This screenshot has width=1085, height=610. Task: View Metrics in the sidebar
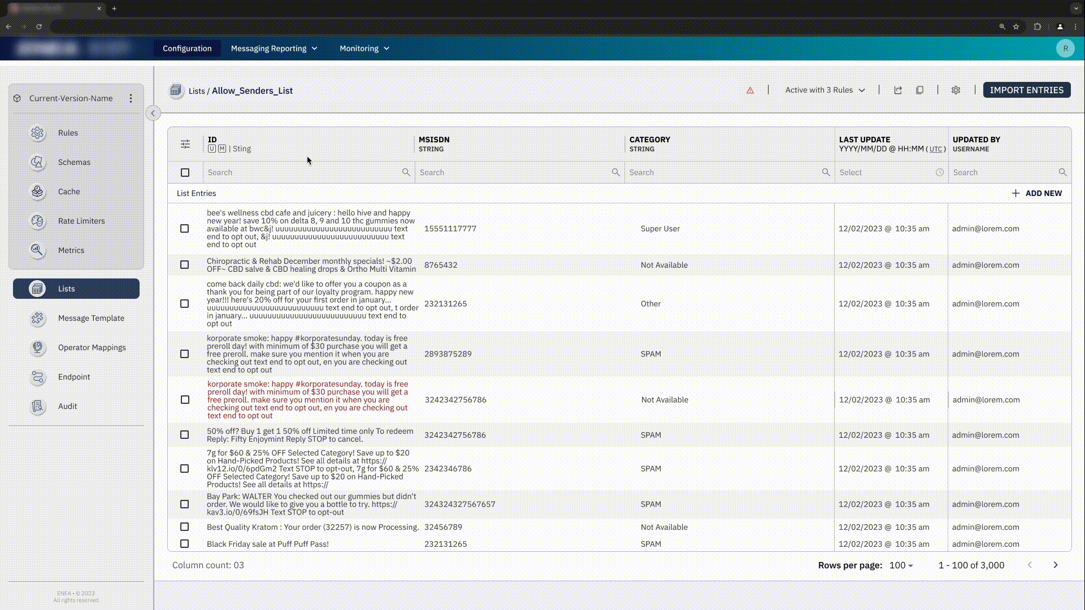71,250
